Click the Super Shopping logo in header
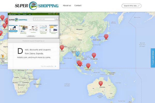The image size is (155, 103). pyautogui.click(x=37, y=6)
